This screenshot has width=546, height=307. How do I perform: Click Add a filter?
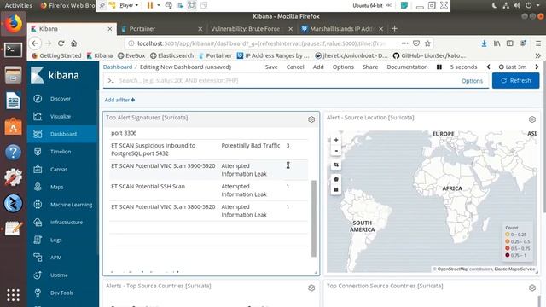point(119,100)
